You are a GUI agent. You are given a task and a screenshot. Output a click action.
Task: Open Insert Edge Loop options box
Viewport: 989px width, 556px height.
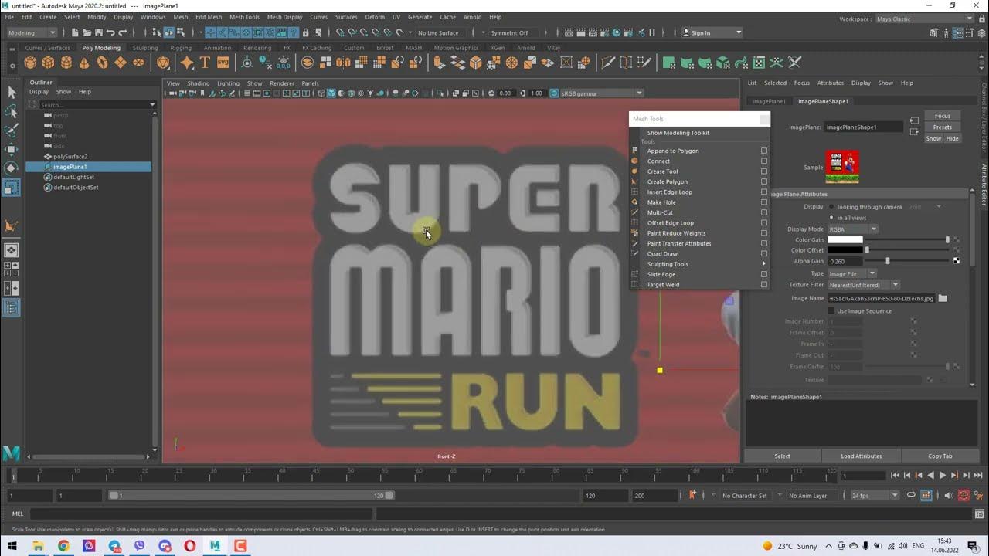tap(764, 192)
